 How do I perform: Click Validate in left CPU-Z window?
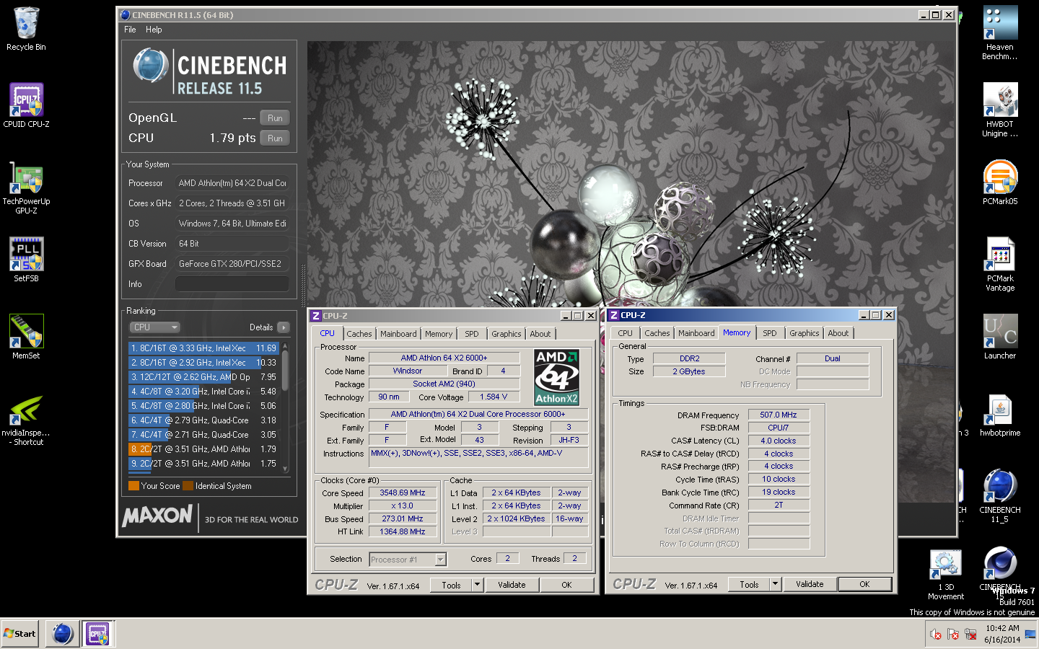click(x=512, y=586)
